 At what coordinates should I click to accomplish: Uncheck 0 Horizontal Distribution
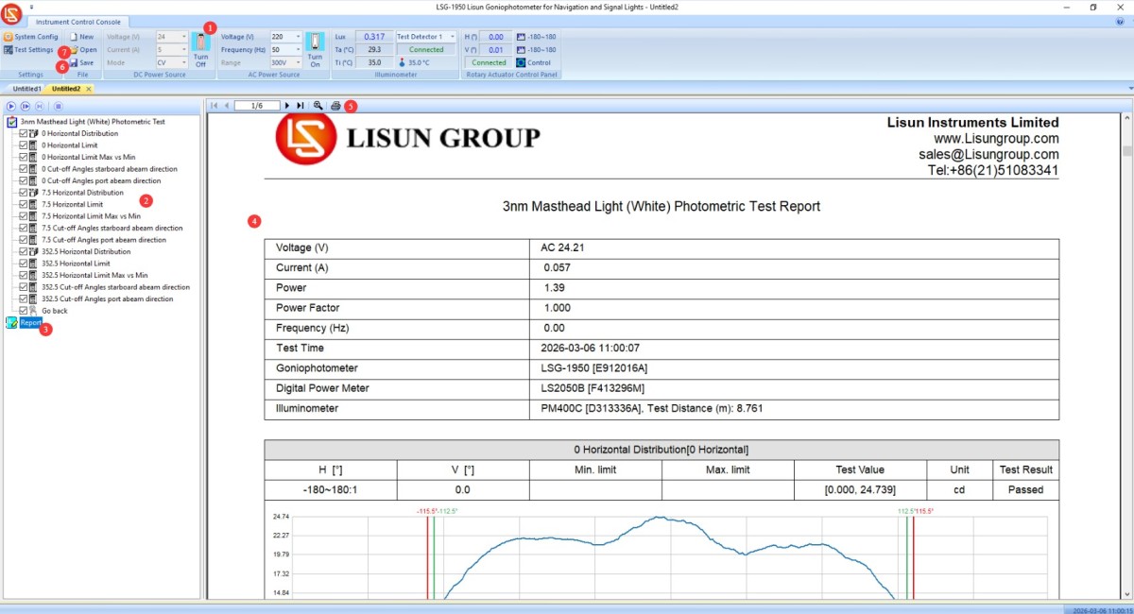tap(24, 133)
